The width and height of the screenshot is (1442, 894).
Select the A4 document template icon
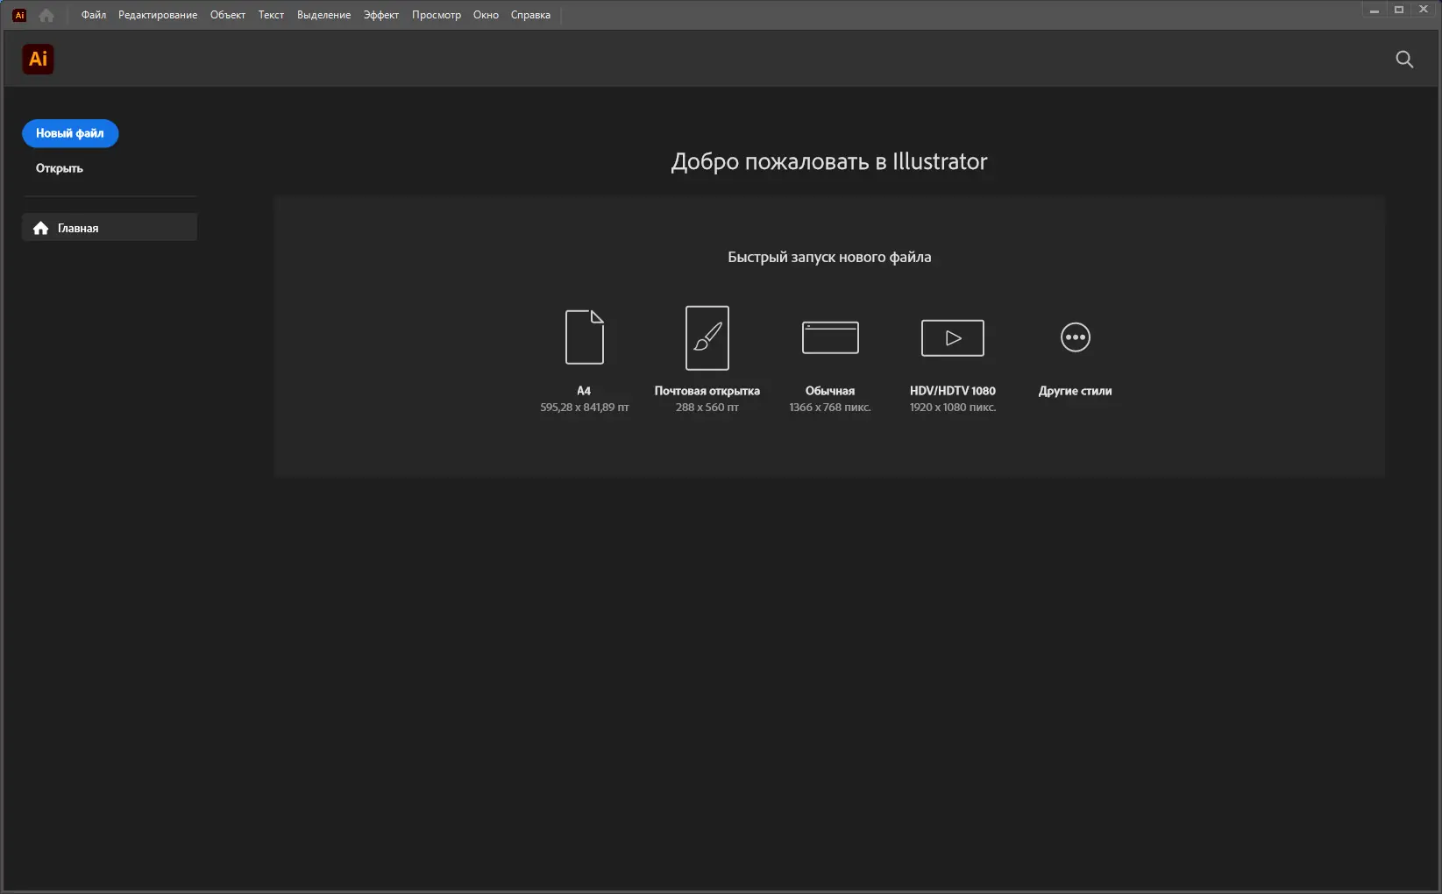(x=584, y=337)
